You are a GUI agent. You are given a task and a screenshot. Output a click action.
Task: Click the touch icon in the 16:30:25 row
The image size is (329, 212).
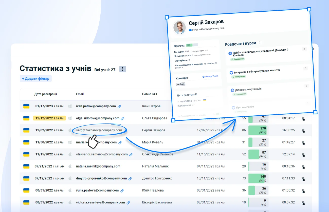click(x=303, y=131)
